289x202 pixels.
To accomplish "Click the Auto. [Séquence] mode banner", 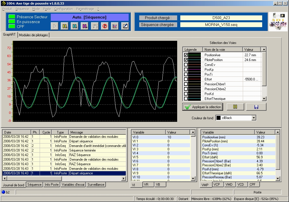I will coord(90,17).
